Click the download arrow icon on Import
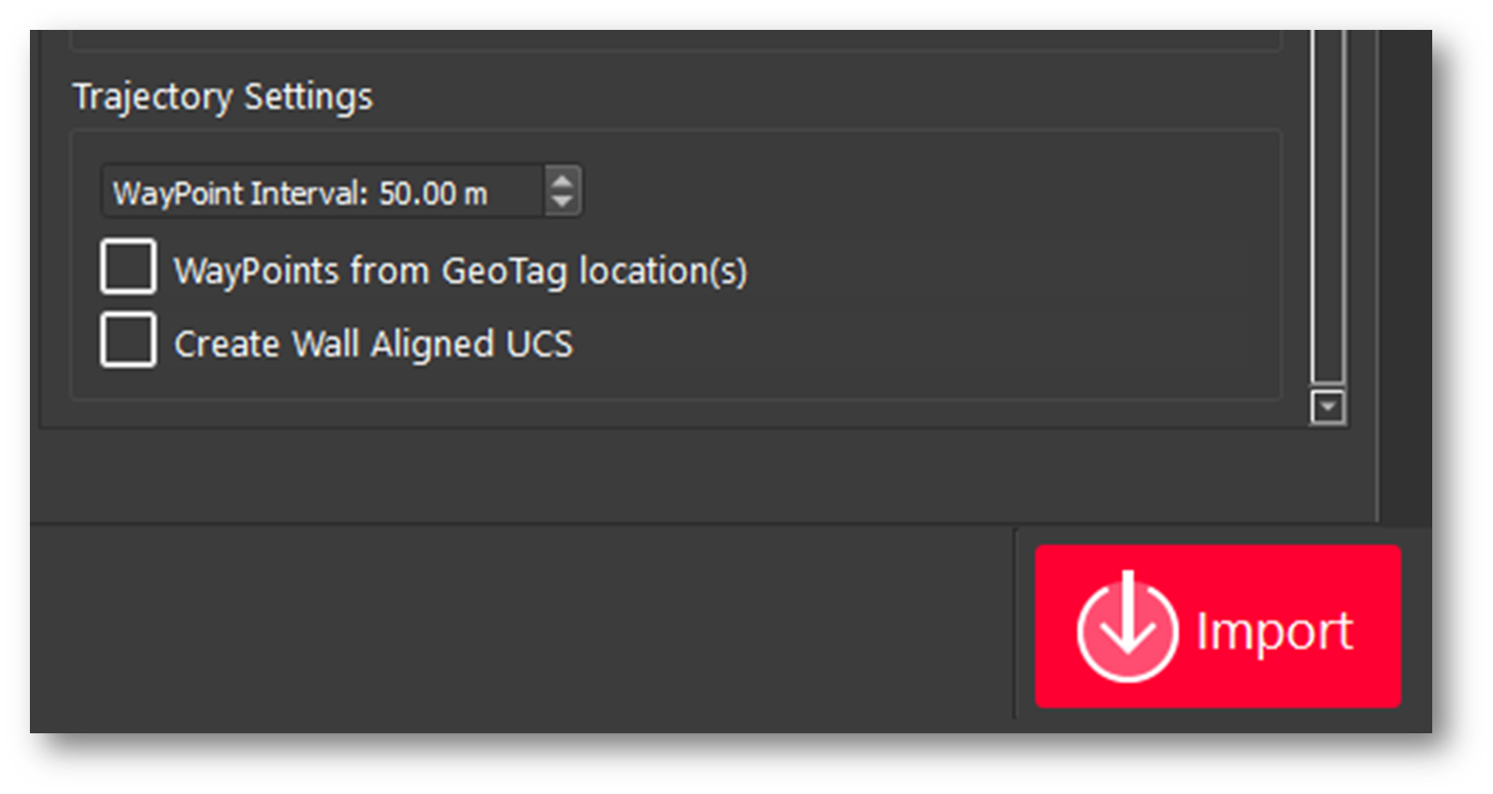1493x794 pixels. pos(1127,627)
